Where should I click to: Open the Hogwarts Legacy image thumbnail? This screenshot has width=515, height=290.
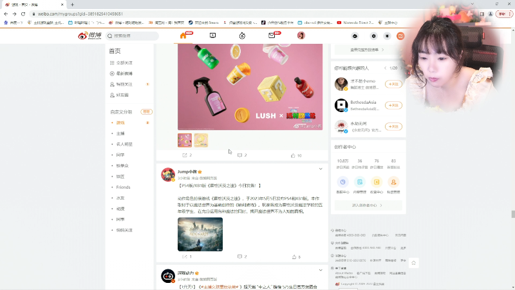200,235
